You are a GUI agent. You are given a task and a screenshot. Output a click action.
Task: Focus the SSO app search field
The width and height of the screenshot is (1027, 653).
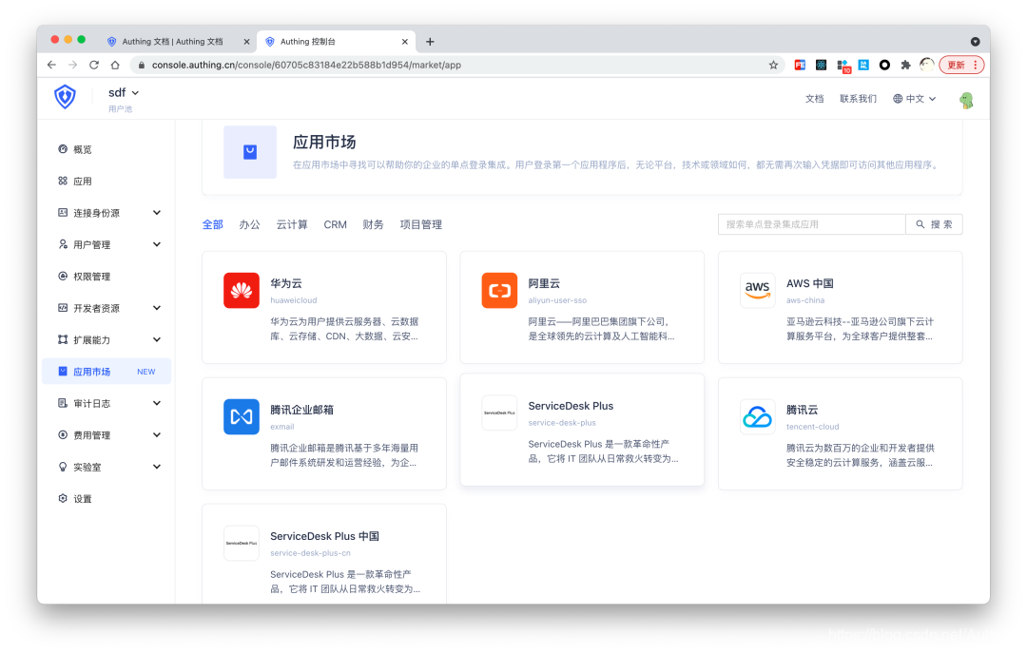coord(812,224)
